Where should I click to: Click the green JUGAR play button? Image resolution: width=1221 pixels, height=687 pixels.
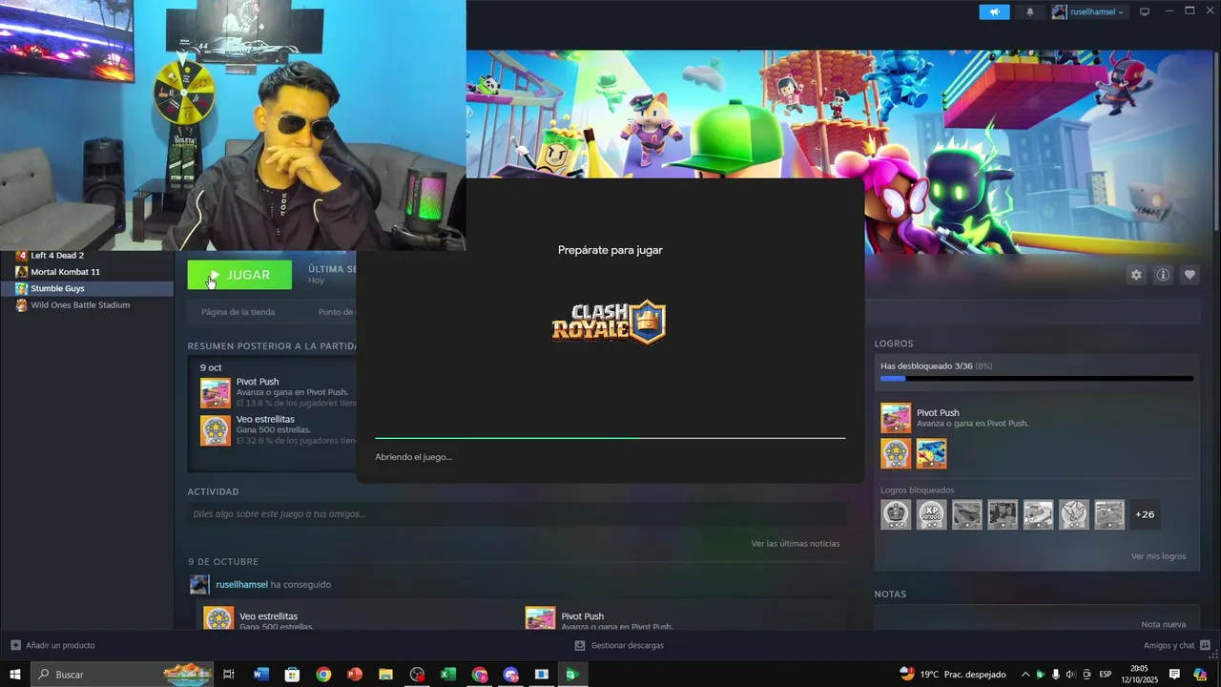pyautogui.click(x=239, y=275)
